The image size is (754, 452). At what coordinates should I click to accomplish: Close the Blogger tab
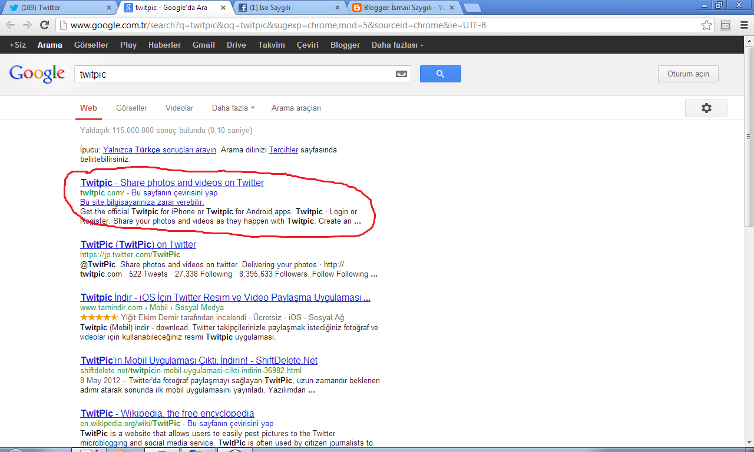coord(452,8)
